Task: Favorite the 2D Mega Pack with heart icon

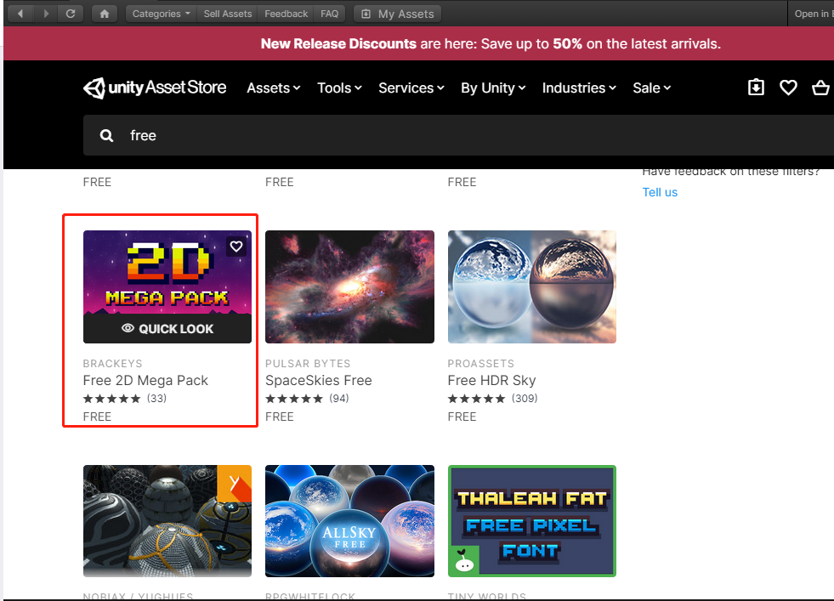Action: tap(236, 247)
